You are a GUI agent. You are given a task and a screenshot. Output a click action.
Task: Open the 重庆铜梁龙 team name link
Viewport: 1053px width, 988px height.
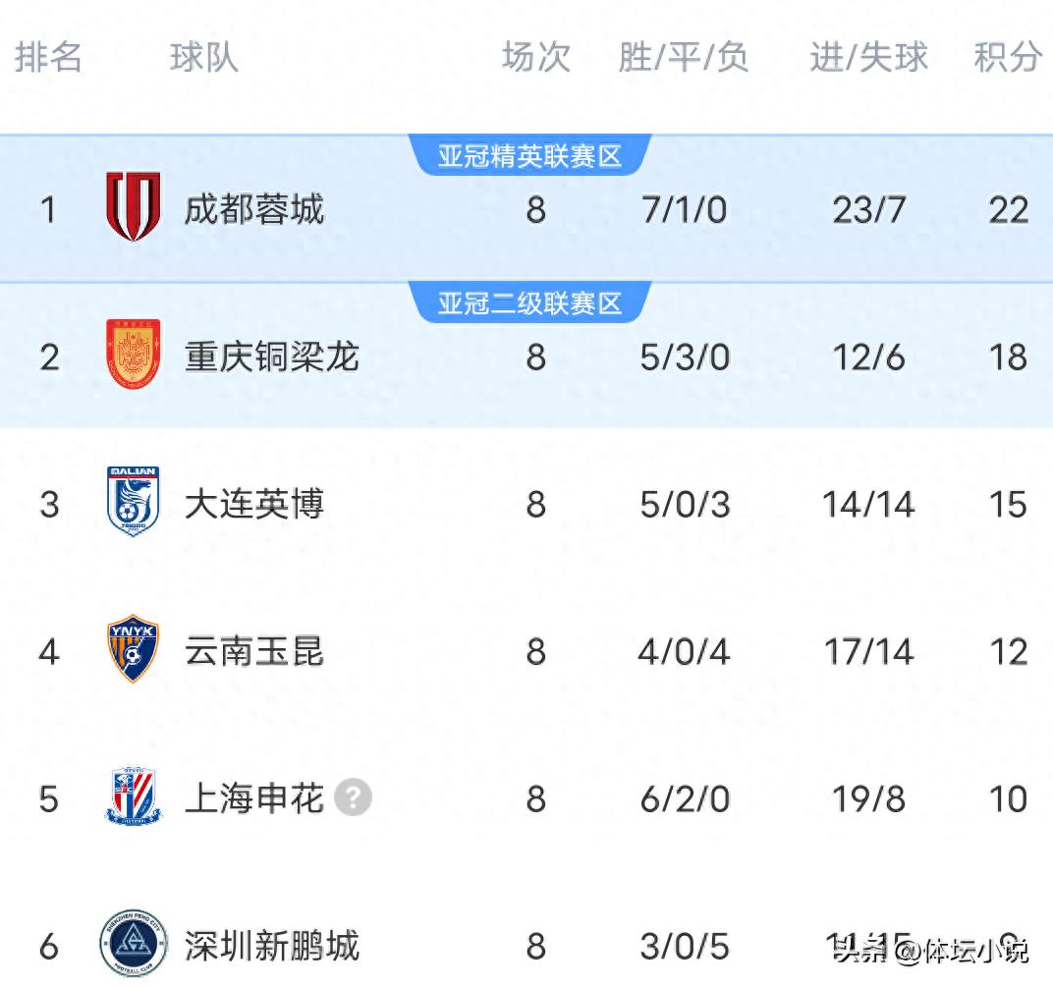point(272,357)
